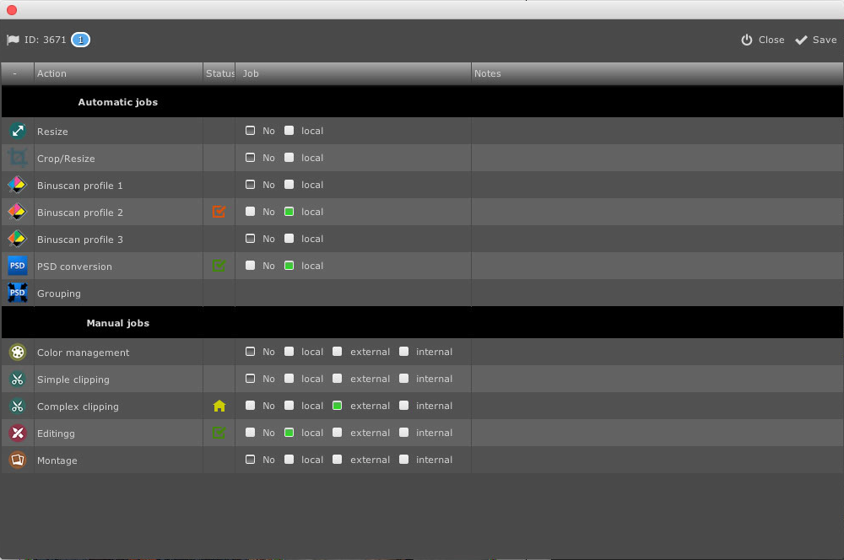
Task: Click the Resize action icon
Action: [18, 132]
